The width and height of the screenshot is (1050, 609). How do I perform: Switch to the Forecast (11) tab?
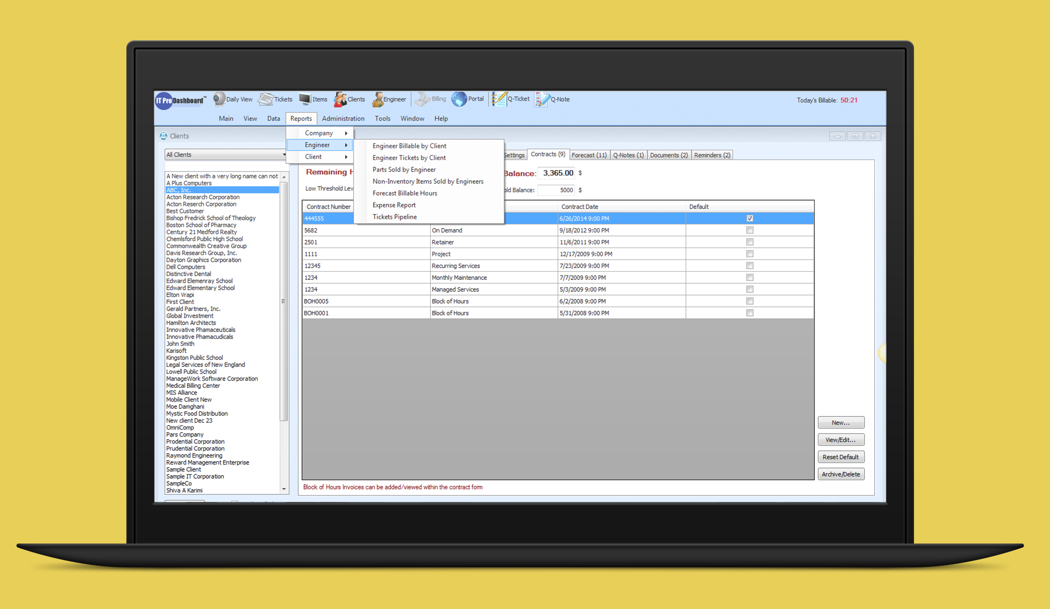589,155
